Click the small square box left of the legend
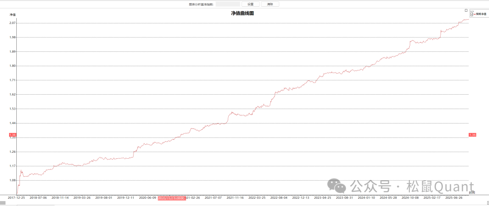Screen dimensions: 489x206 (466, 10)
